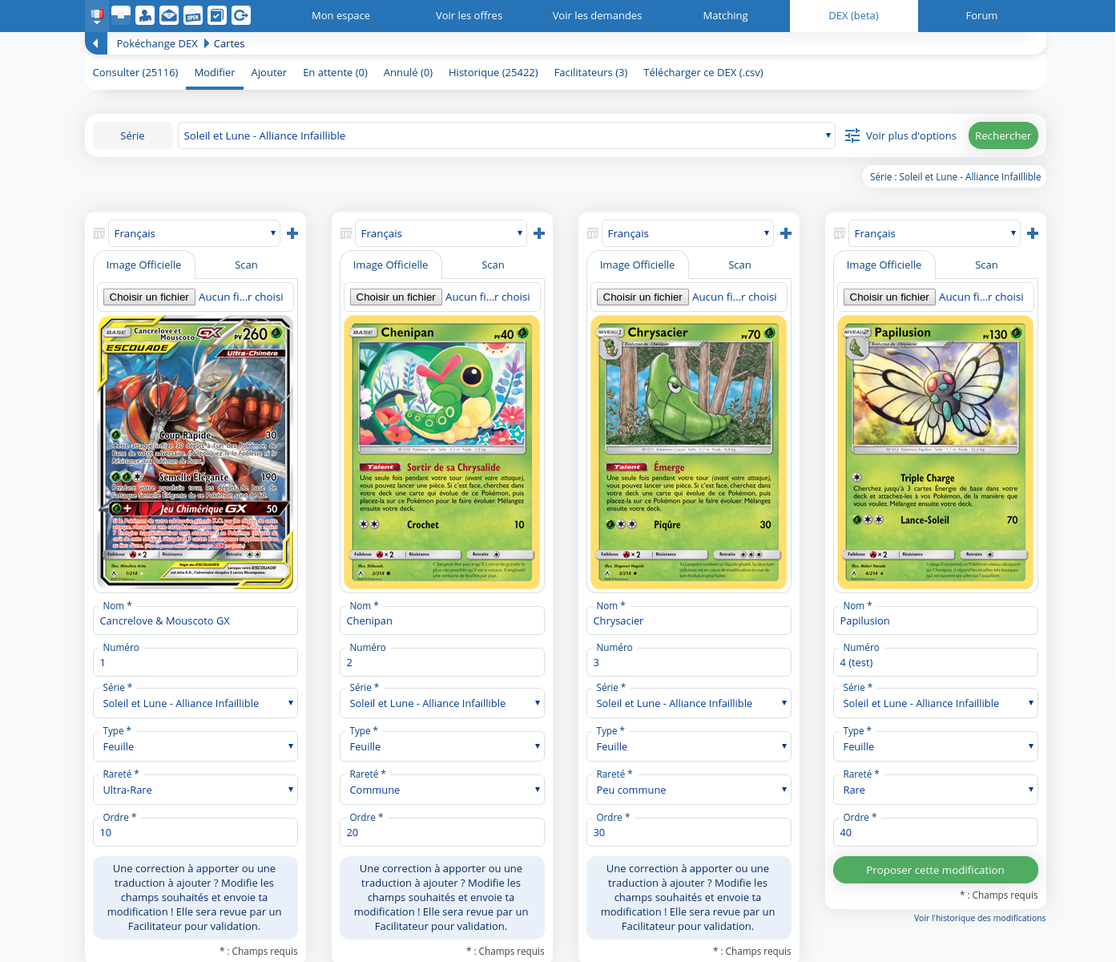This screenshot has height=962, width=1116.
Task: Click the Cancrelove et Mouscoto GX card image
Action: 195,453
